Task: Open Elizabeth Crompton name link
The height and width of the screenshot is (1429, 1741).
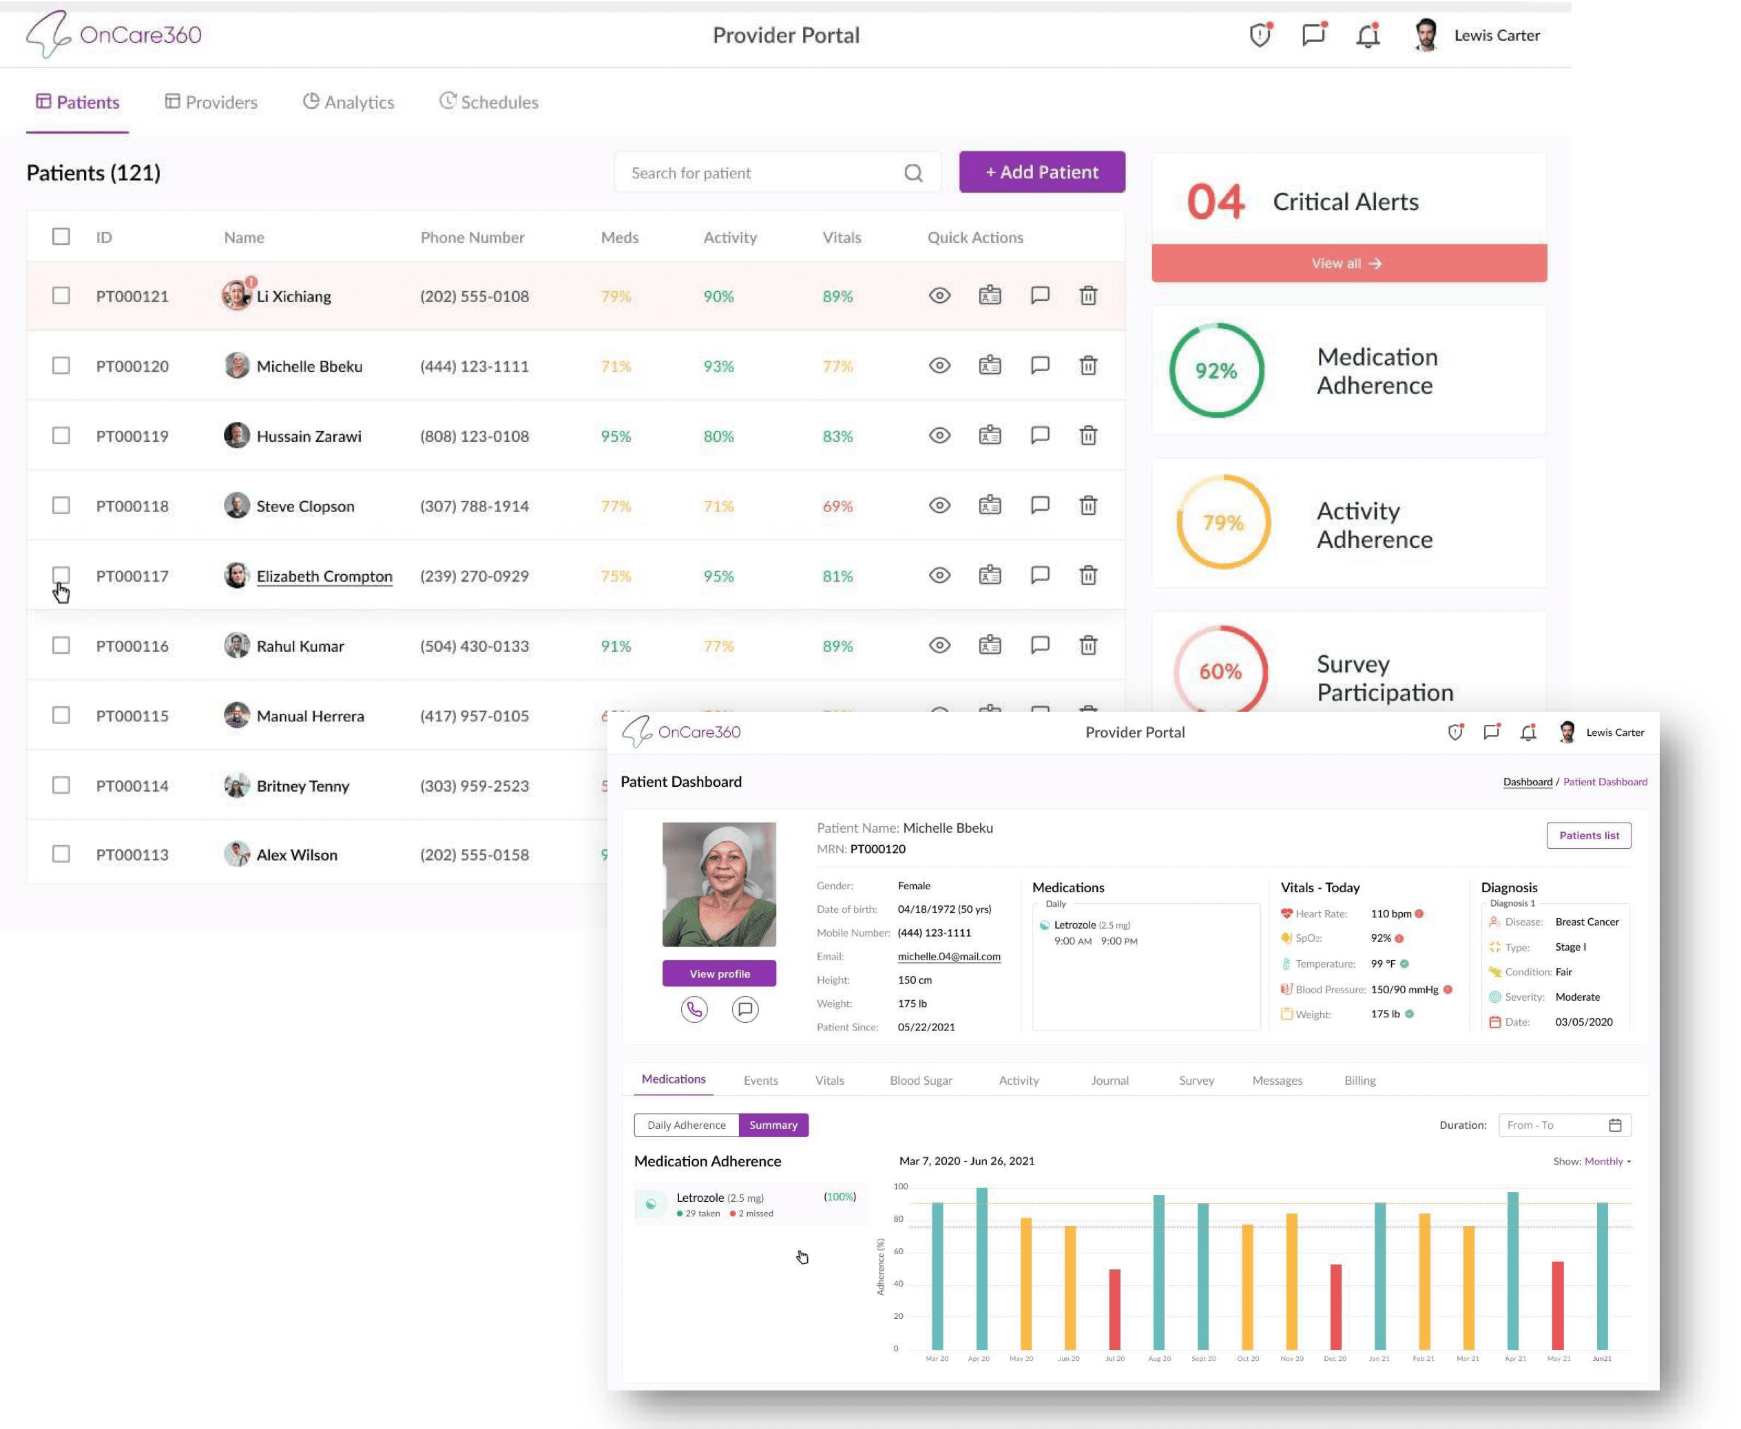Action: (324, 576)
